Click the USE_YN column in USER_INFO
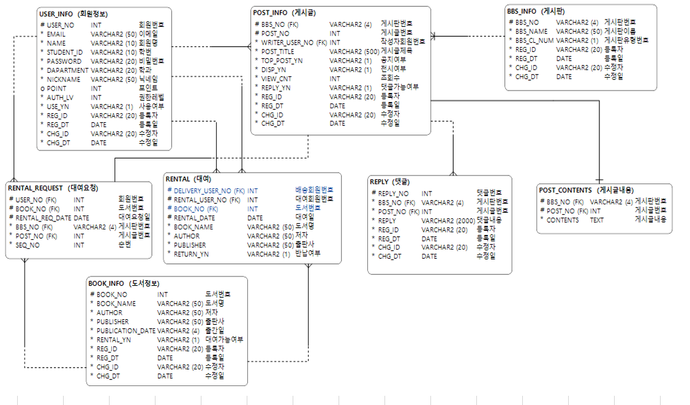 58,106
